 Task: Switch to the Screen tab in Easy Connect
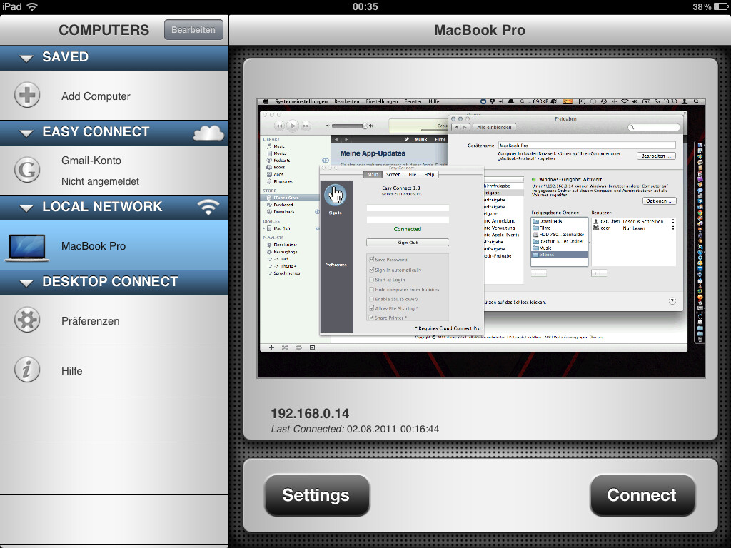(393, 175)
